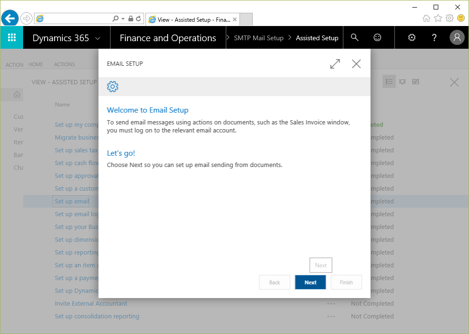This screenshot has width=469, height=334.
Task: Close the Assisted Setup page with X
Action: point(454,82)
